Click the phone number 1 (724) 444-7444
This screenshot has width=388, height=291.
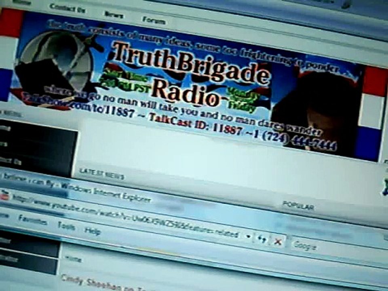point(295,140)
